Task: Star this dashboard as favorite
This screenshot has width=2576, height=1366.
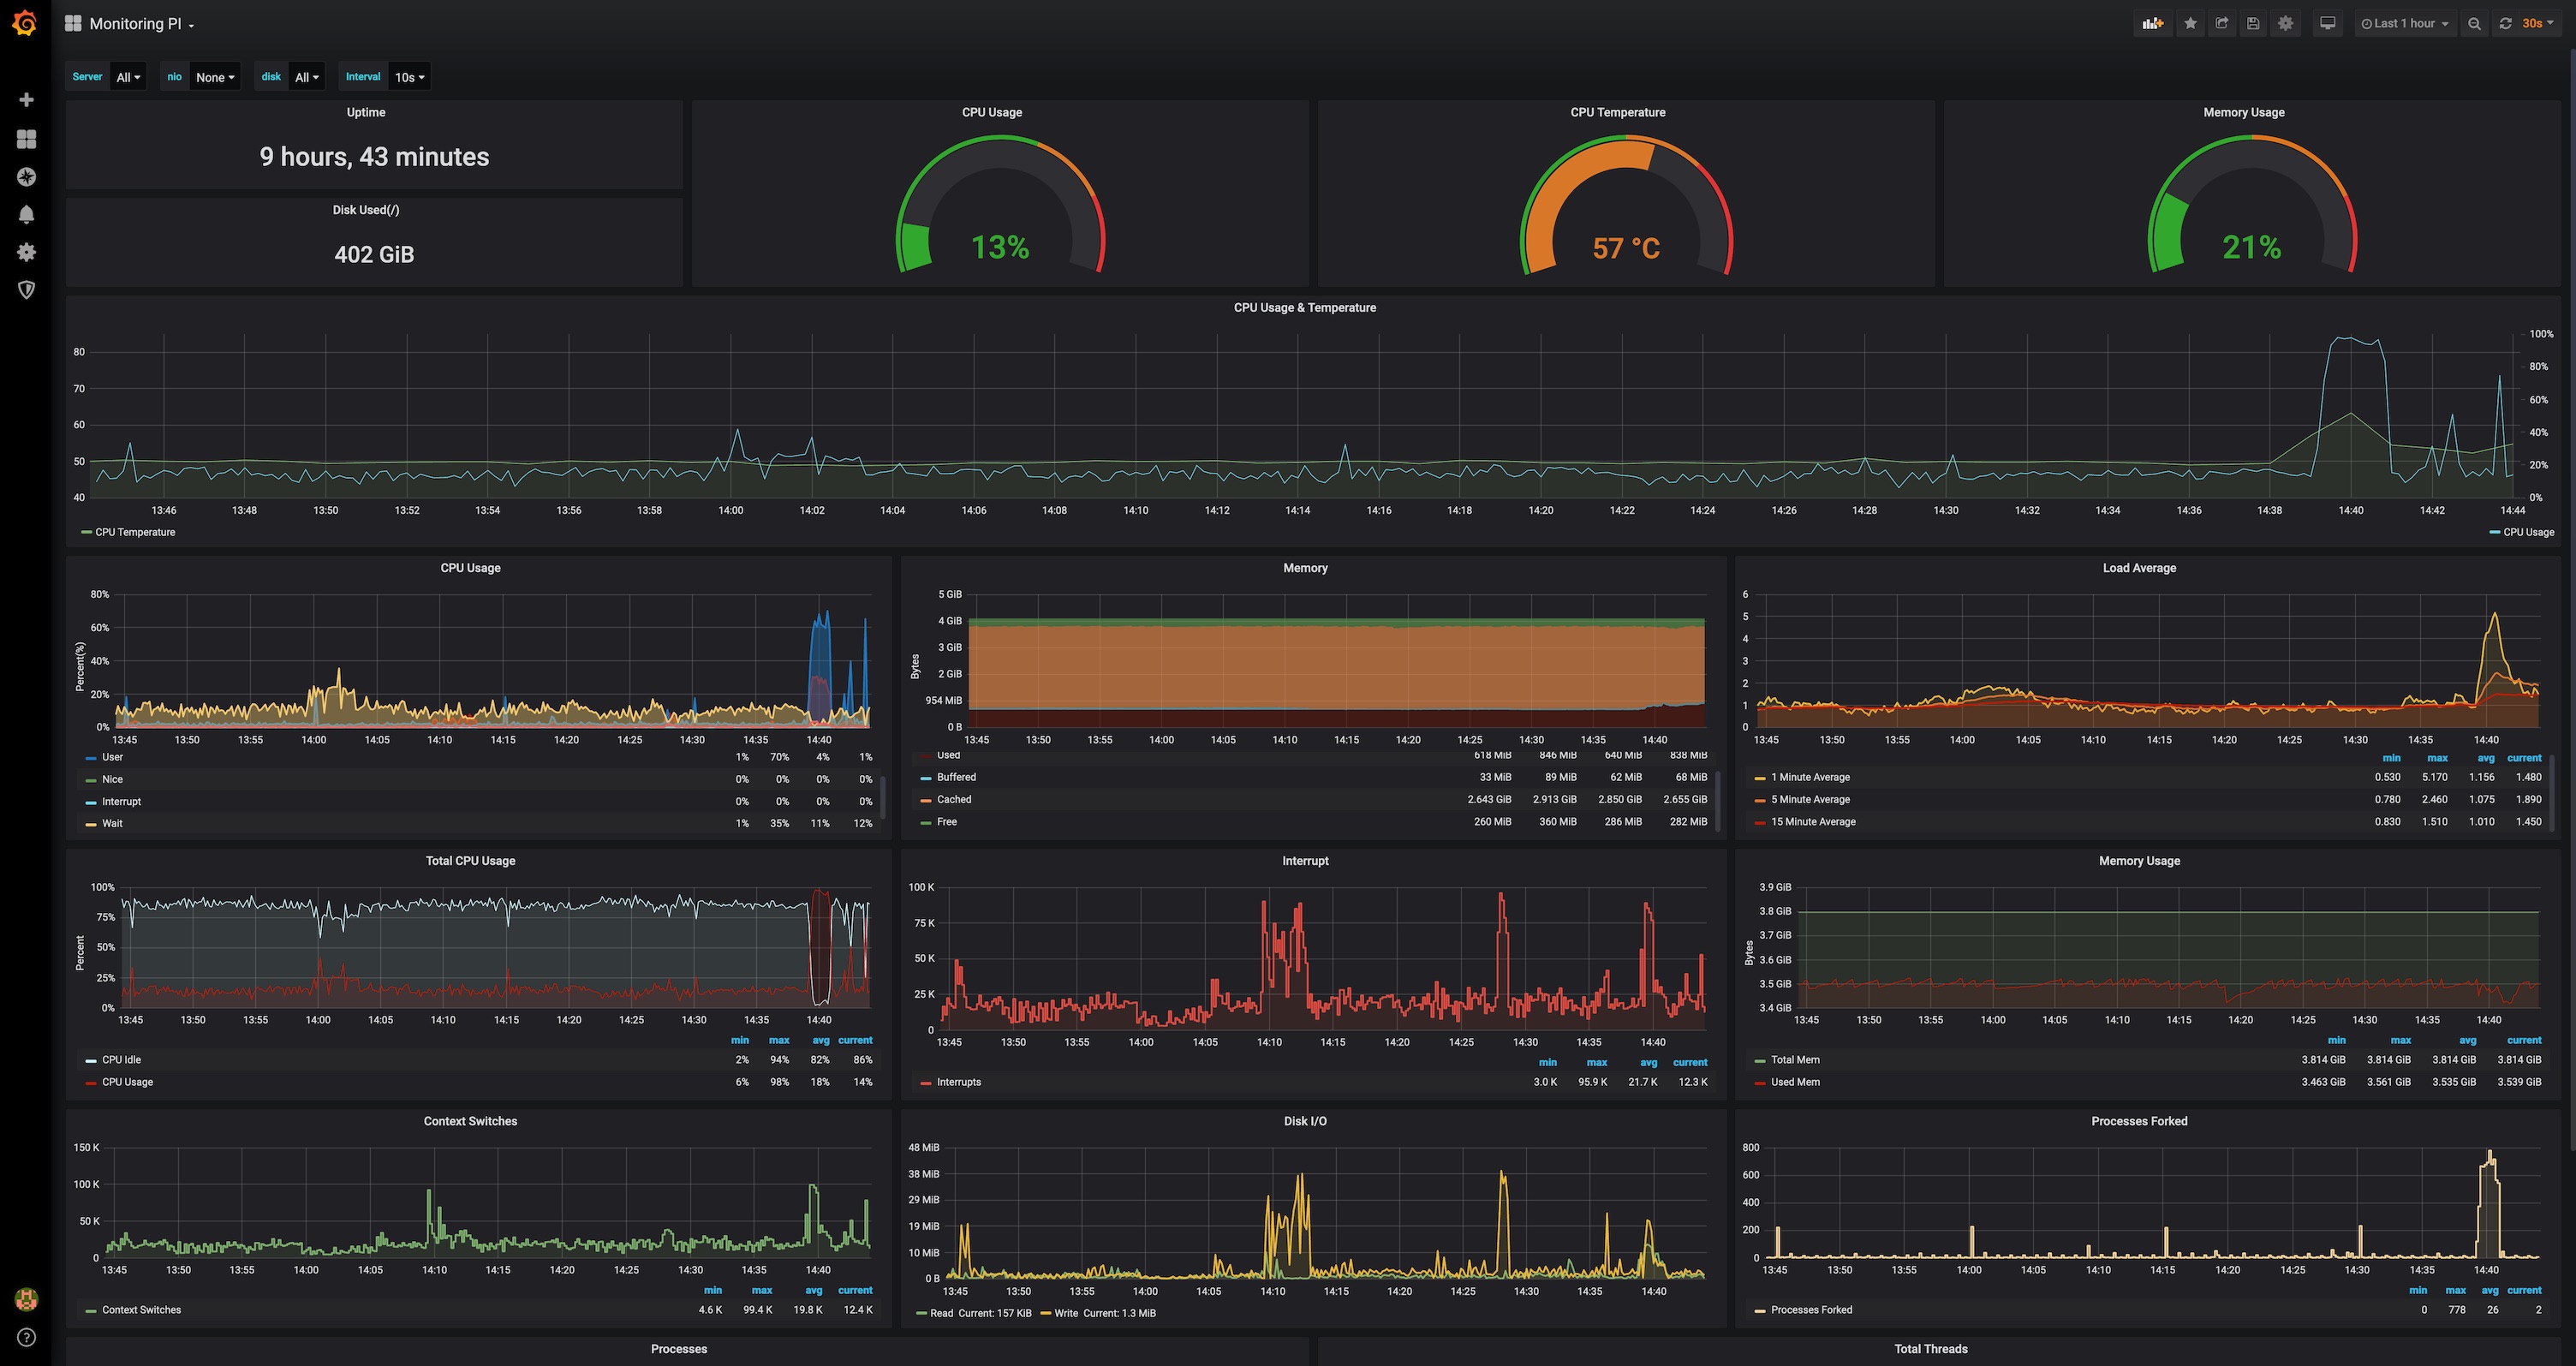Action: 2190,23
